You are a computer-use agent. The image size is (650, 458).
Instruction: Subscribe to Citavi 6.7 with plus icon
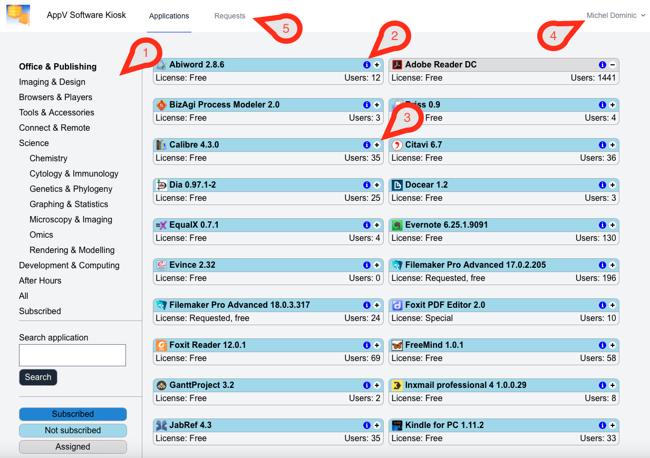(x=613, y=145)
